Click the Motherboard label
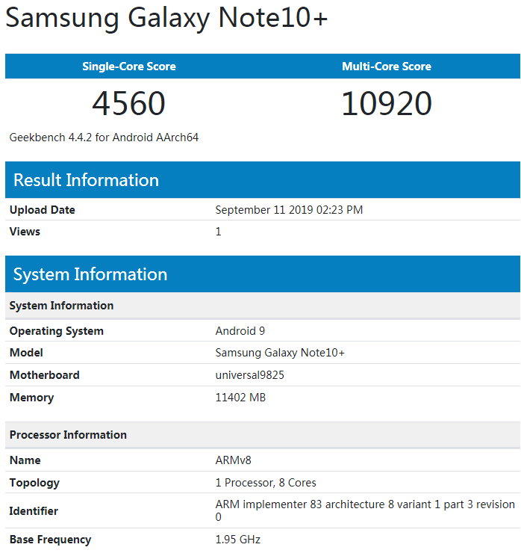Viewport: 521px width, 559px height. coord(45,375)
